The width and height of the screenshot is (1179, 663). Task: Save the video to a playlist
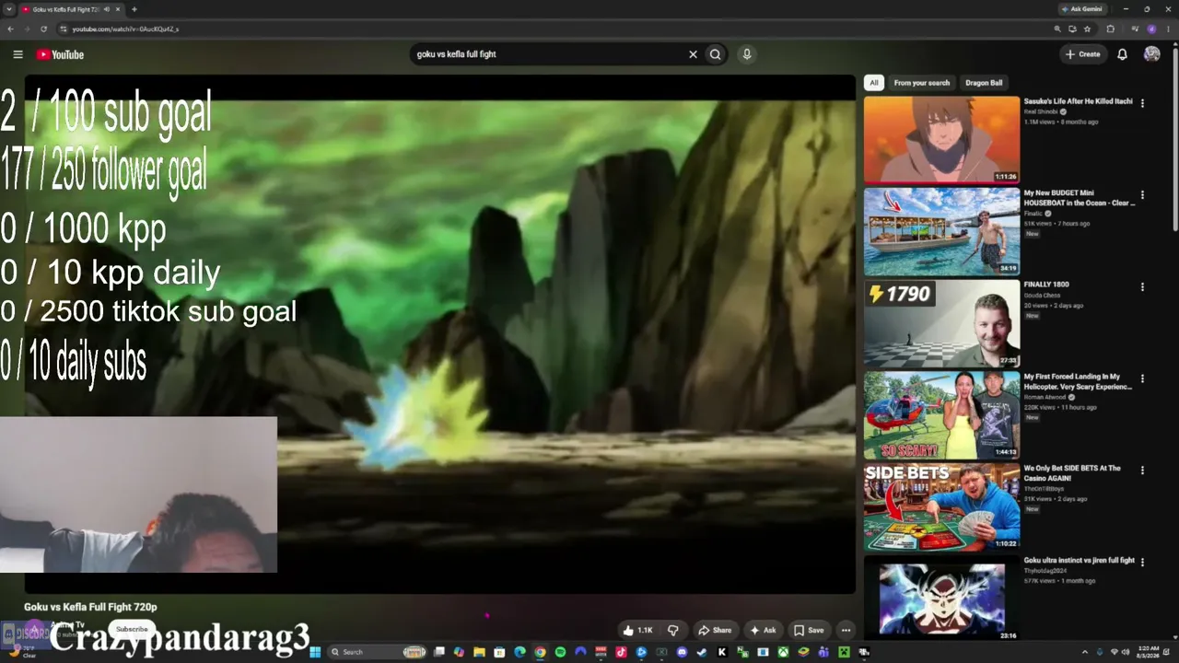pyautogui.click(x=809, y=631)
